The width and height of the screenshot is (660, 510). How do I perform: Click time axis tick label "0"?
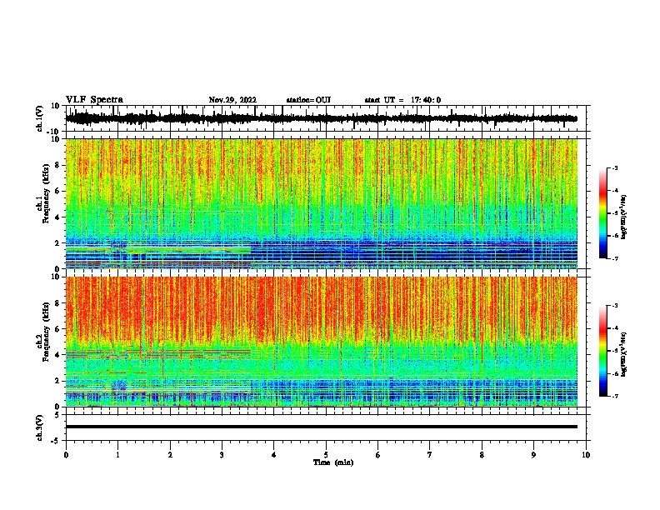[66, 455]
